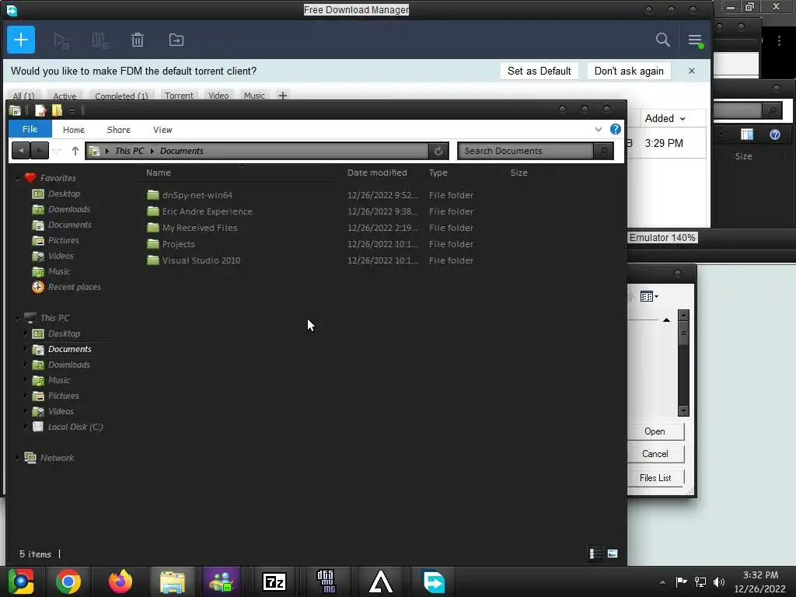
Task: Click Cancel button in background dialog
Action: (655, 454)
